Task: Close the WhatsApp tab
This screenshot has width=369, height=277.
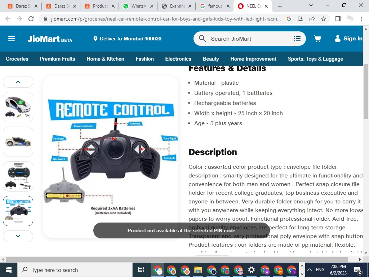Action: (x=152, y=6)
